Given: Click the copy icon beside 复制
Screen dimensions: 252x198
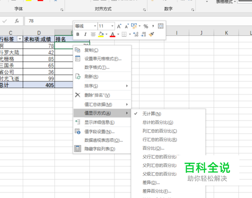Looking at the screenshot, I should (x=78, y=50).
